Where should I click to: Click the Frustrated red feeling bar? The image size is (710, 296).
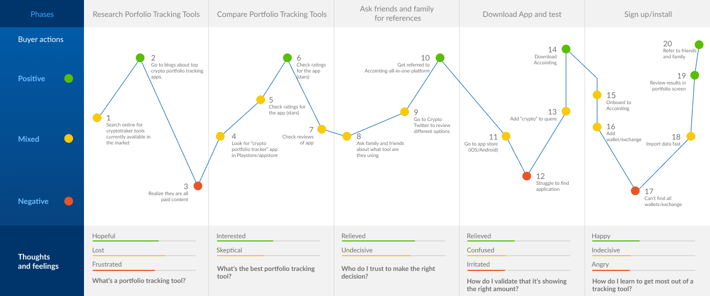pos(123,270)
